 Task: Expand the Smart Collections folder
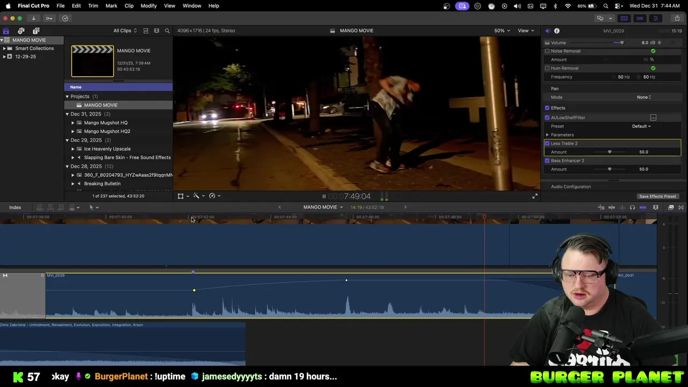tap(4, 48)
